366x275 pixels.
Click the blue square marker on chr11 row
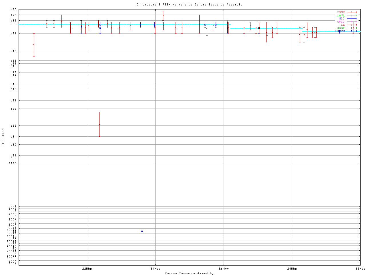click(142, 231)
